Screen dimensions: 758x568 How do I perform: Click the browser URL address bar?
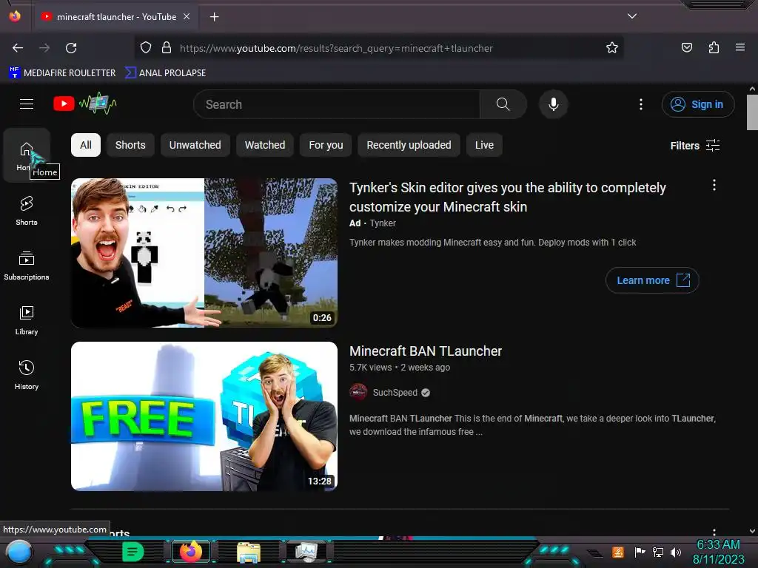coord(378,48)
